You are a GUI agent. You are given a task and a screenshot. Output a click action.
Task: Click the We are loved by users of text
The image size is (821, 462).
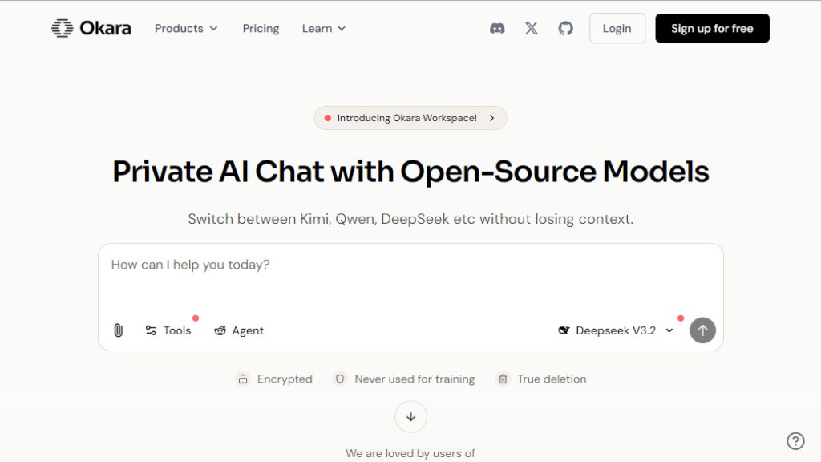click(410, 453)
